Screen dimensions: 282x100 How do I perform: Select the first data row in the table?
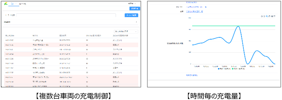tap(71, 40)
